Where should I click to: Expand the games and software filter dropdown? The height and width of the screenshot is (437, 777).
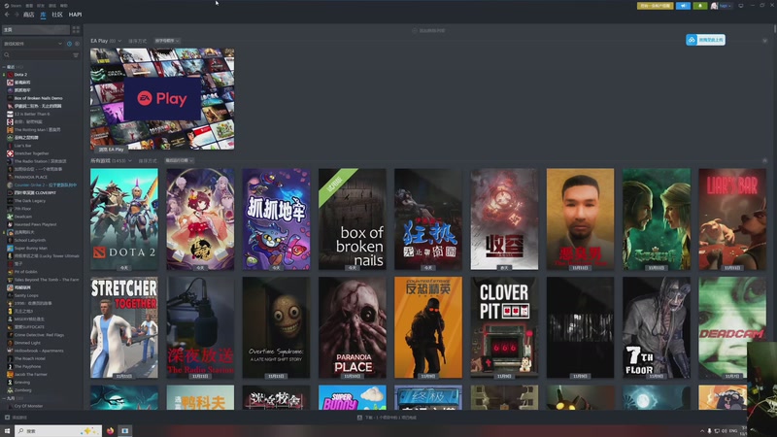click(33, 44)
